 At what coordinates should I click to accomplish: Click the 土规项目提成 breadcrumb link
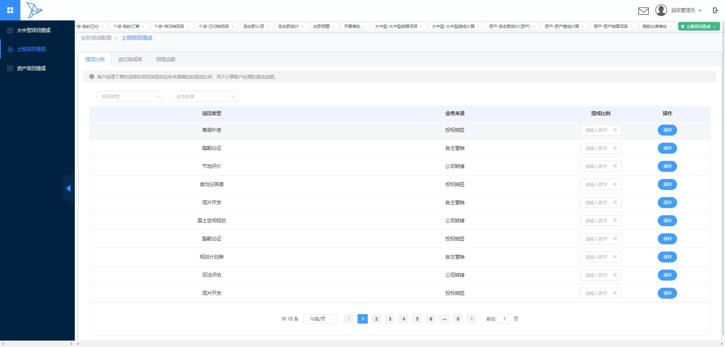[137, 38]
